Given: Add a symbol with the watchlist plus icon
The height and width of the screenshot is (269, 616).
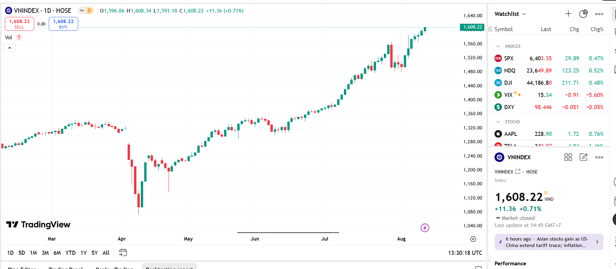Looking at the screenshot, I should tap(568, 14).
